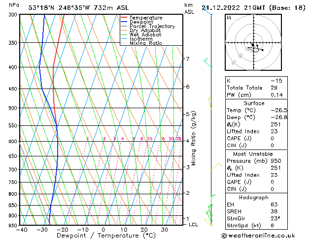310x239 pixels.
Task: Click the red Temperature legend line
Action: (124, 18)
